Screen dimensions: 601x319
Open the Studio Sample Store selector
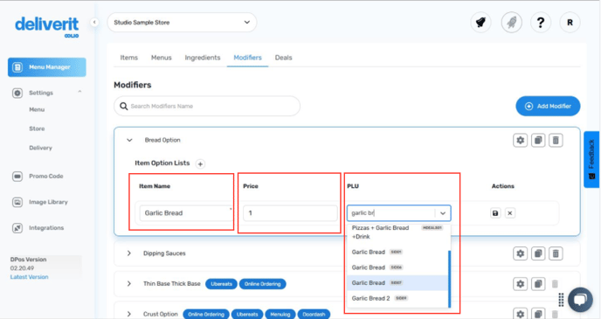[182, 23]
